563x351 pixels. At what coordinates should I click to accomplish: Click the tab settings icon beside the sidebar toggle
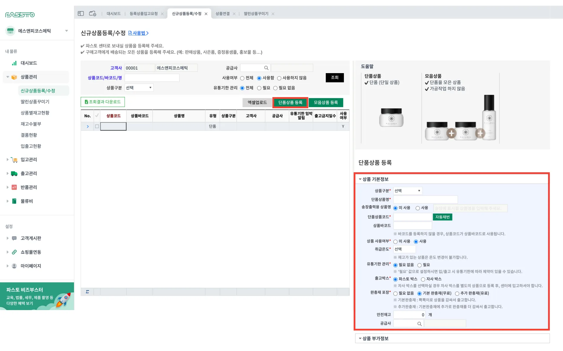pos(92,13)
